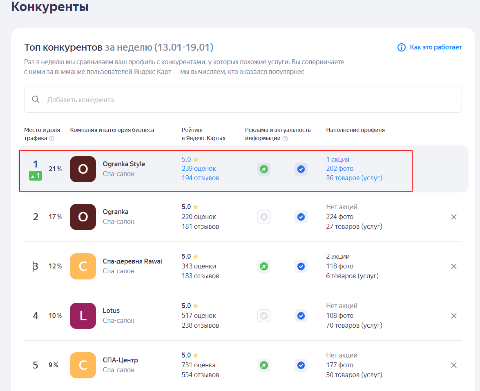
Task: Remove competitor Lotus with the X button
Action: click(454, 316)
